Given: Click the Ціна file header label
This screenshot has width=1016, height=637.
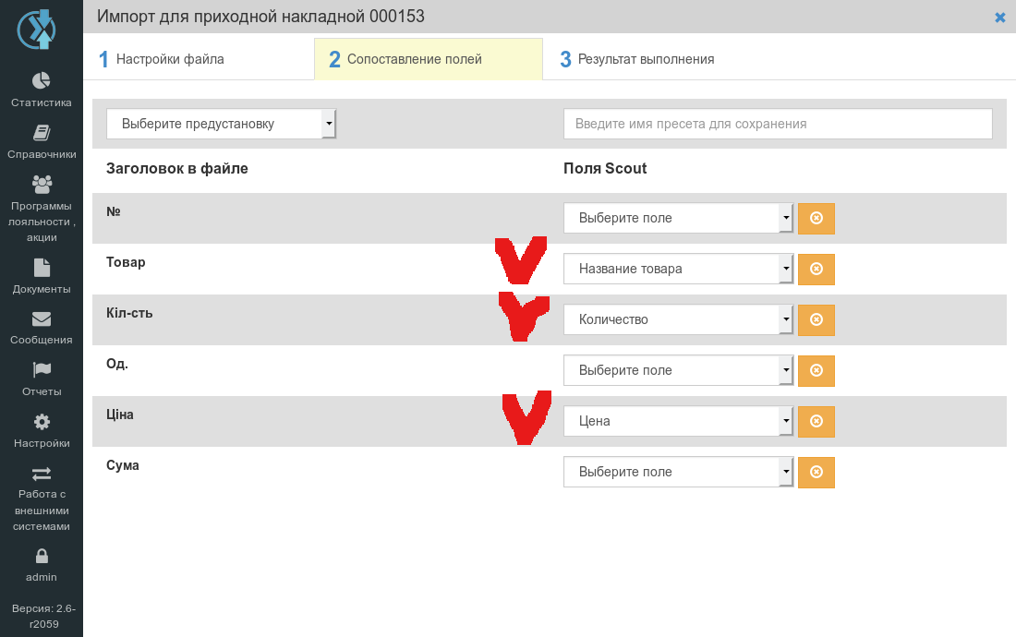Looking at the screenshot, I should point(120,415).
